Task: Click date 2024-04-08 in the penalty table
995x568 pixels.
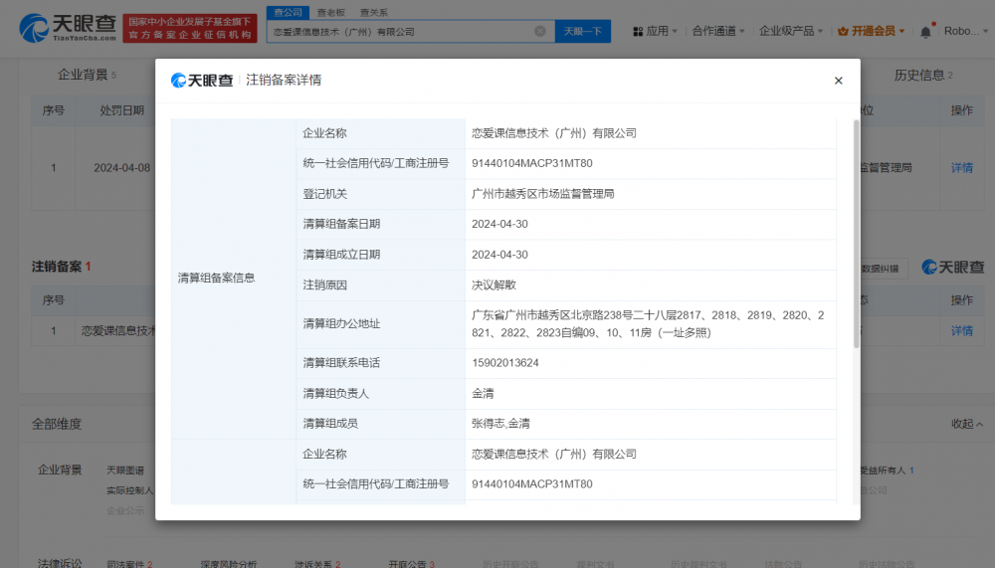Action: (x=121, y=167)
